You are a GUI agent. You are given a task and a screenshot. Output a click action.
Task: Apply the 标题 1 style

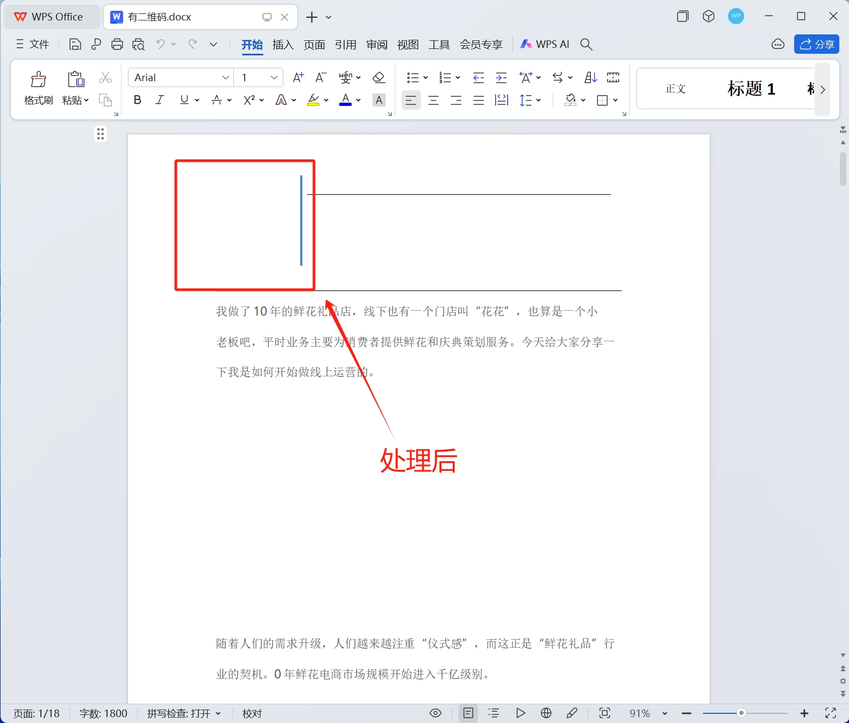[x=751, y=89]
